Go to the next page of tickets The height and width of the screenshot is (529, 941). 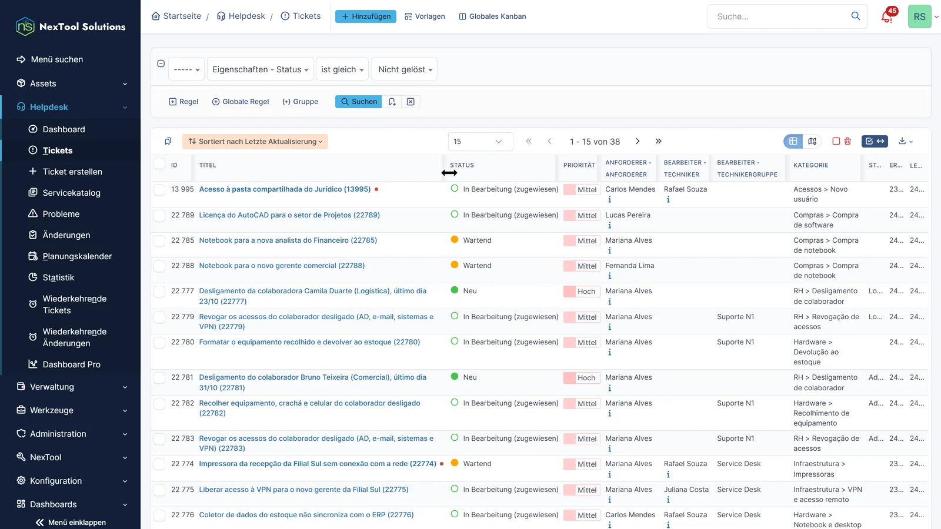[638, 141]
